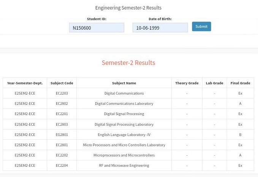Click the Final Grade column header

tap(240, 83)
